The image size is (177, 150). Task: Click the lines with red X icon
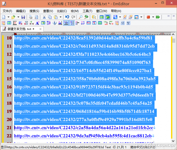click(x=20, y=23)
